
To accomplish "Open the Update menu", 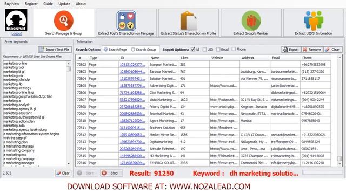I will 64,4.
